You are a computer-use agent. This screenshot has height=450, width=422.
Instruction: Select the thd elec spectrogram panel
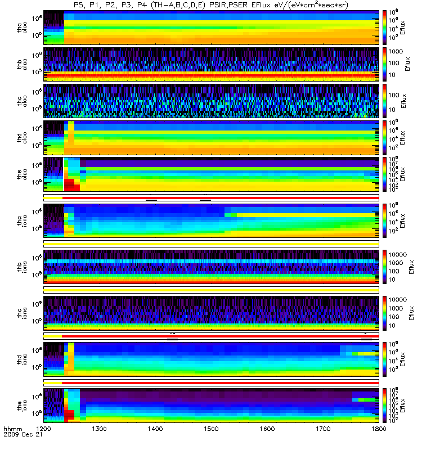(x=212, y=138)
